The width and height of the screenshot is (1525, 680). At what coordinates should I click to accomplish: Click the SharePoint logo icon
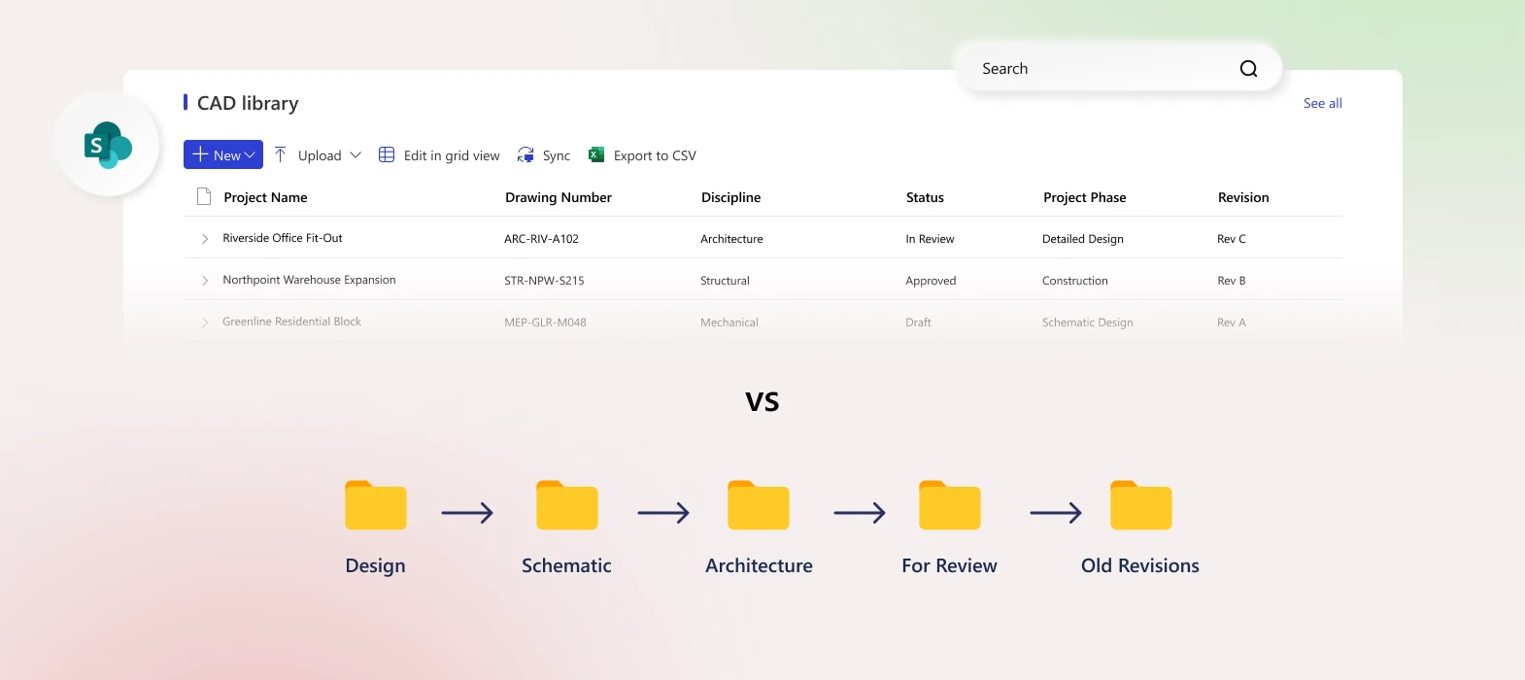tap(108, 146)
